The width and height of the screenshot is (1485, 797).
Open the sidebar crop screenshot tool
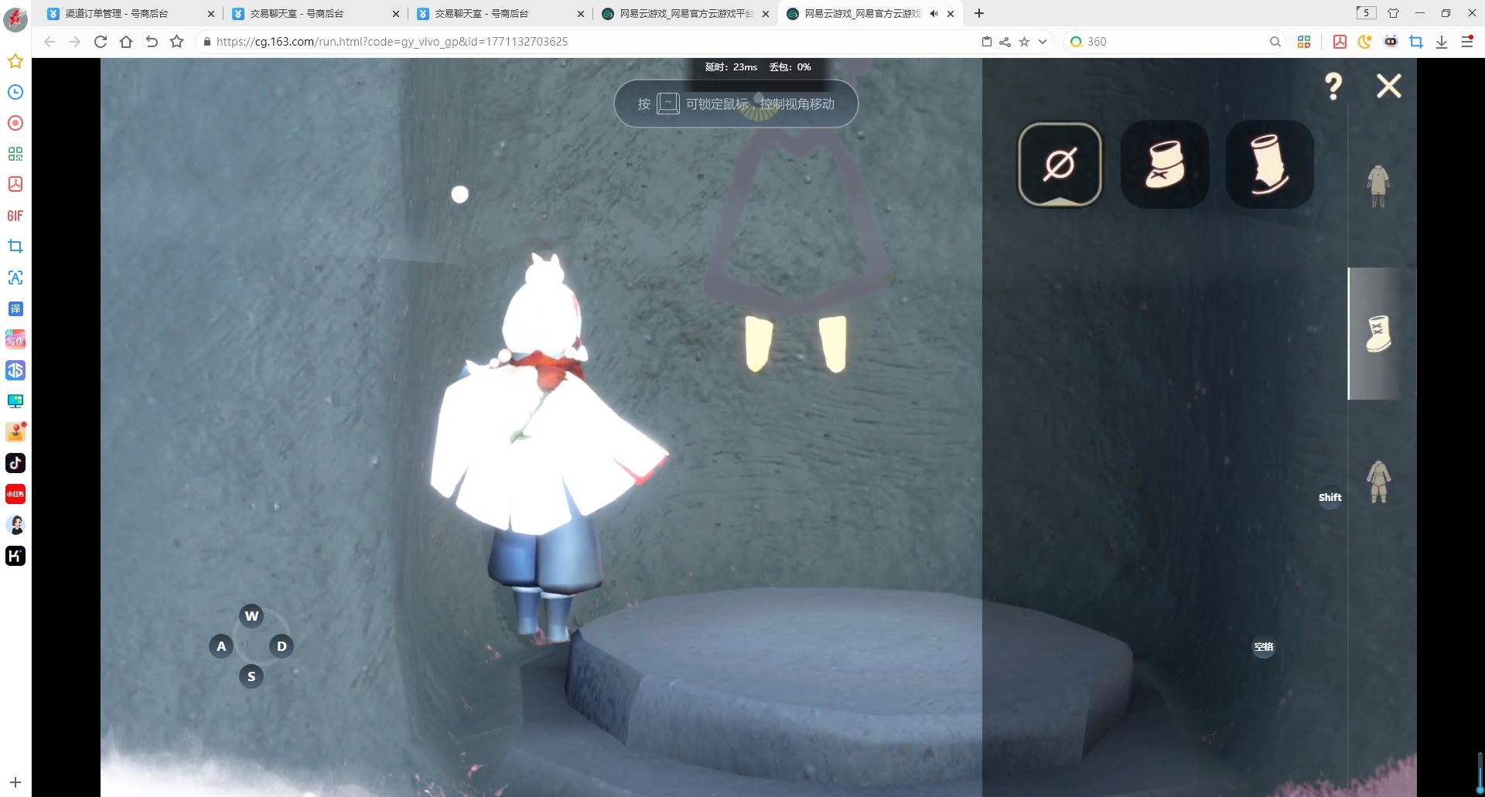coord(15,247)
